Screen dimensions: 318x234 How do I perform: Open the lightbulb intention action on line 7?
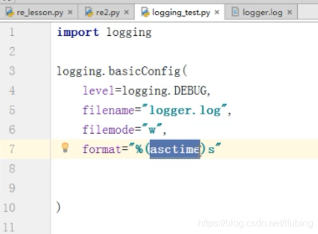click(x=65, y=147)
